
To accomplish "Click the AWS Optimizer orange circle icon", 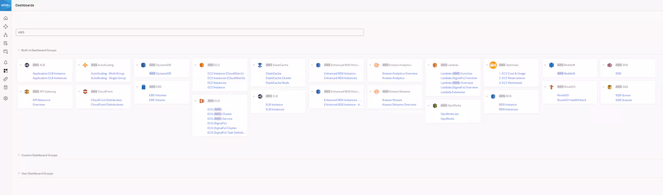I will [493, 65].
